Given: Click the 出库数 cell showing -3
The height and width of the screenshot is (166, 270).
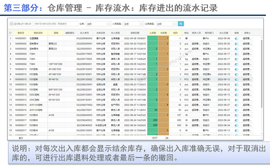Looking at the screenshot, I should click(x=164, y=85).
